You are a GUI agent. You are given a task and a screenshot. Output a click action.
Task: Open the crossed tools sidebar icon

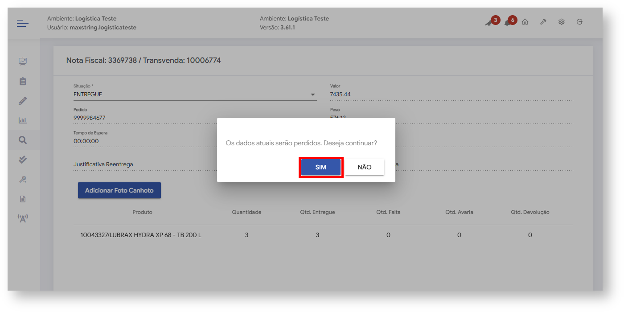pyautogui.click(x=23, y=179)
